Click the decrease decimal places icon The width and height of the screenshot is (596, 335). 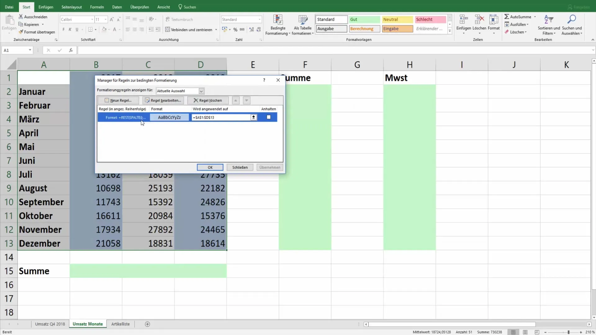click(x=259, y=29)
